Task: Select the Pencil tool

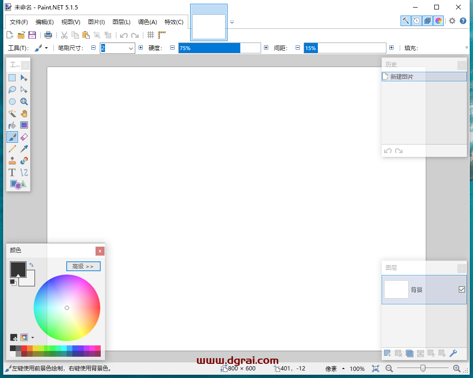Action: [x=12, y=149]
